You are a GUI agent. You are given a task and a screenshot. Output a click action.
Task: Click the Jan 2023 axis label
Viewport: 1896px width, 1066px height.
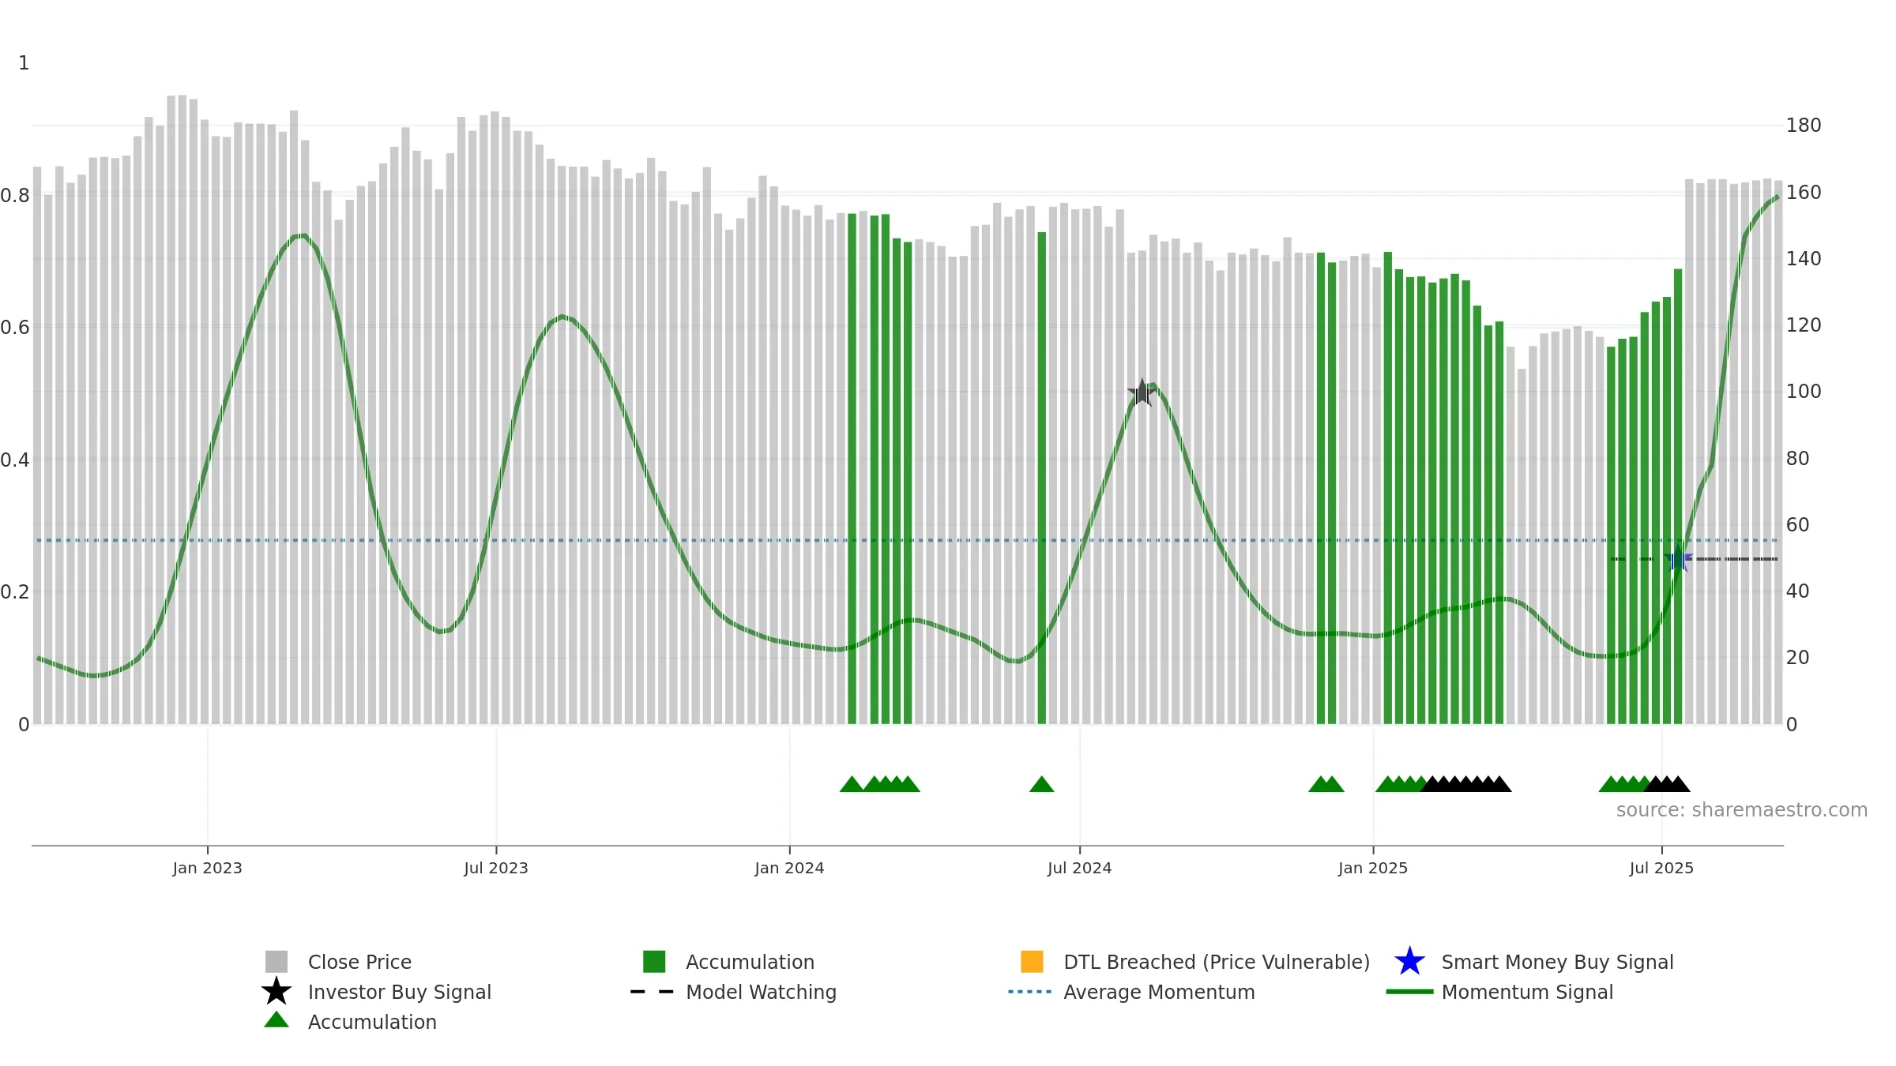pos(207,869)
